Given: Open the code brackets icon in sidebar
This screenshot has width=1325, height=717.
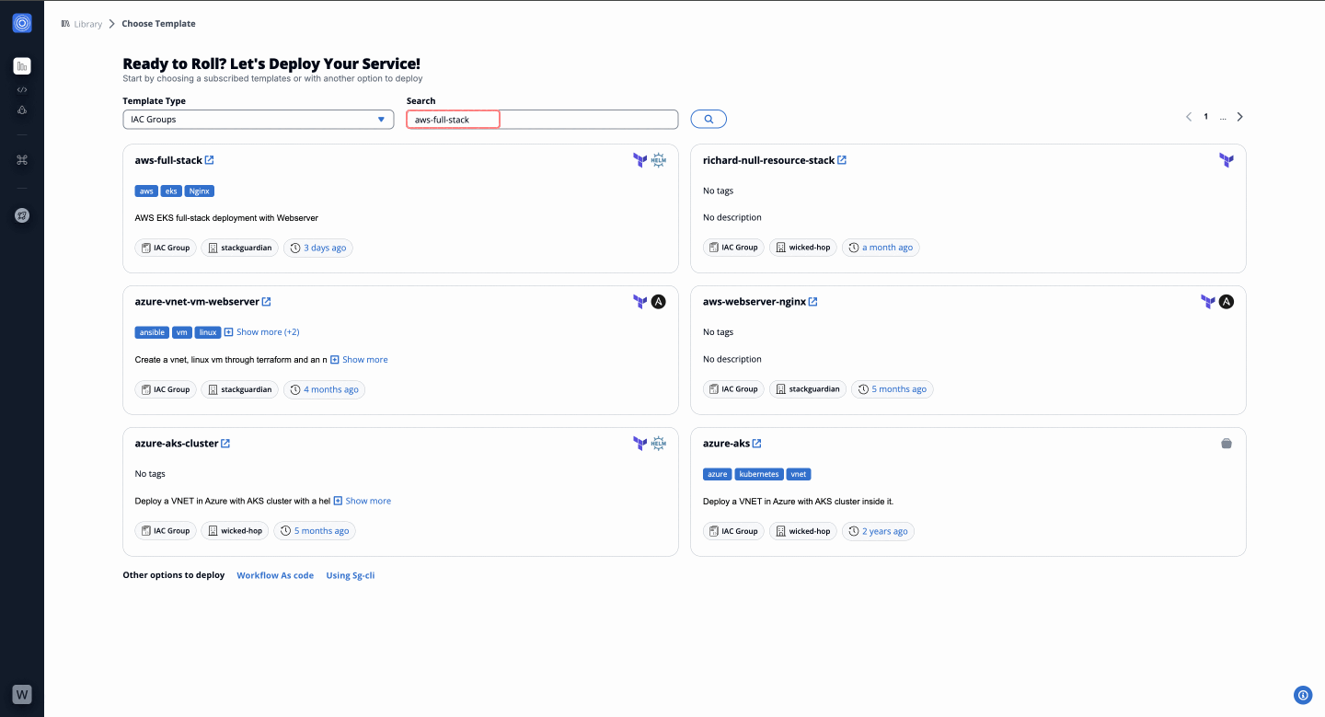Looking at the screenshot, I should coord(22,90).
